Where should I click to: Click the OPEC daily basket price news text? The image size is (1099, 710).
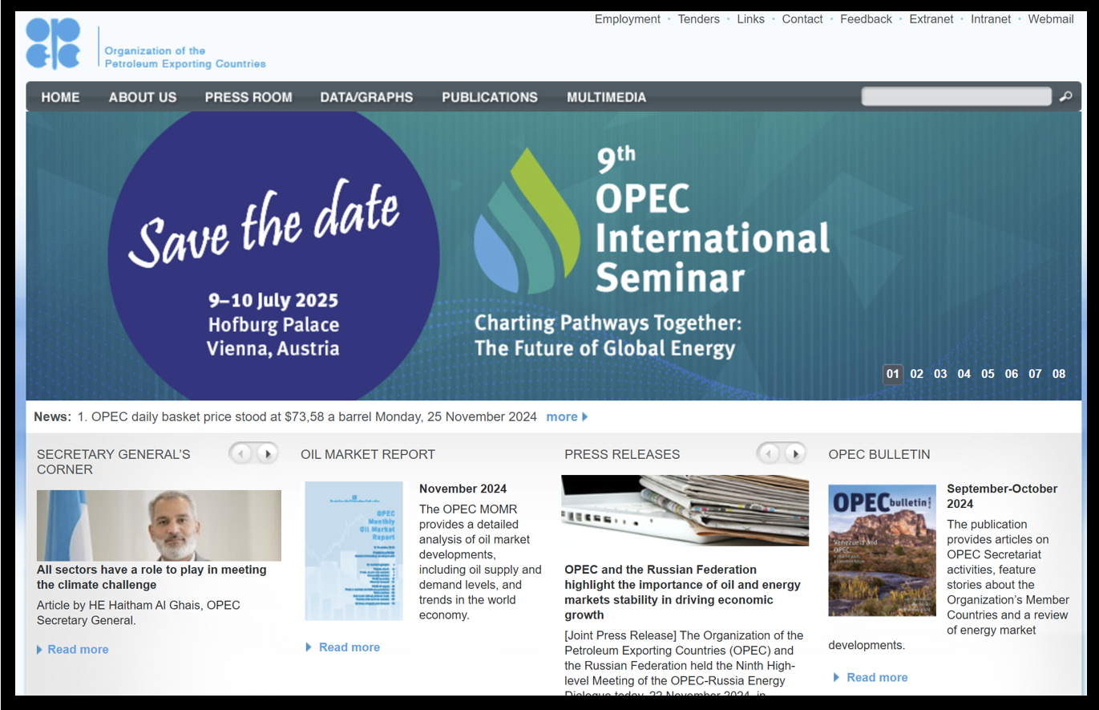pyautogui.click(x=308, y=417)
